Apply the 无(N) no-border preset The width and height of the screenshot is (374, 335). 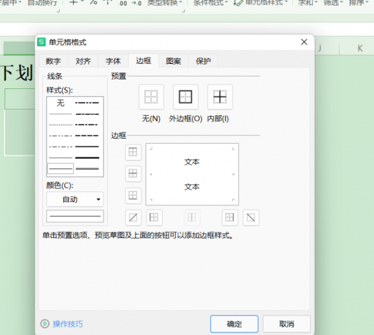click(x=151, y=97)
